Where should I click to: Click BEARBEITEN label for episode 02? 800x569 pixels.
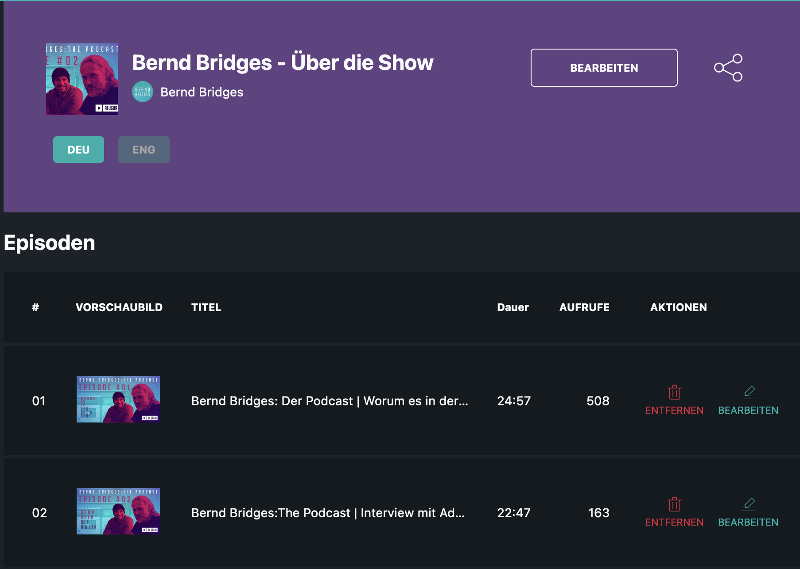click(748, 522)
